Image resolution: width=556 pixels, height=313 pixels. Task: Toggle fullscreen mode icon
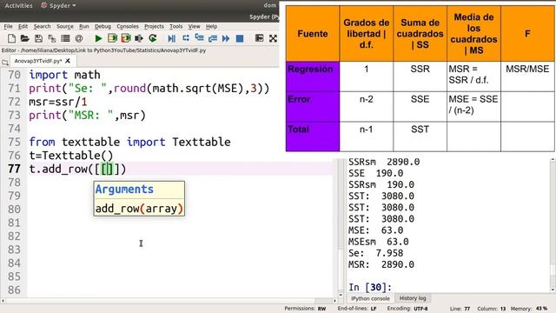(x=273, y=38)
